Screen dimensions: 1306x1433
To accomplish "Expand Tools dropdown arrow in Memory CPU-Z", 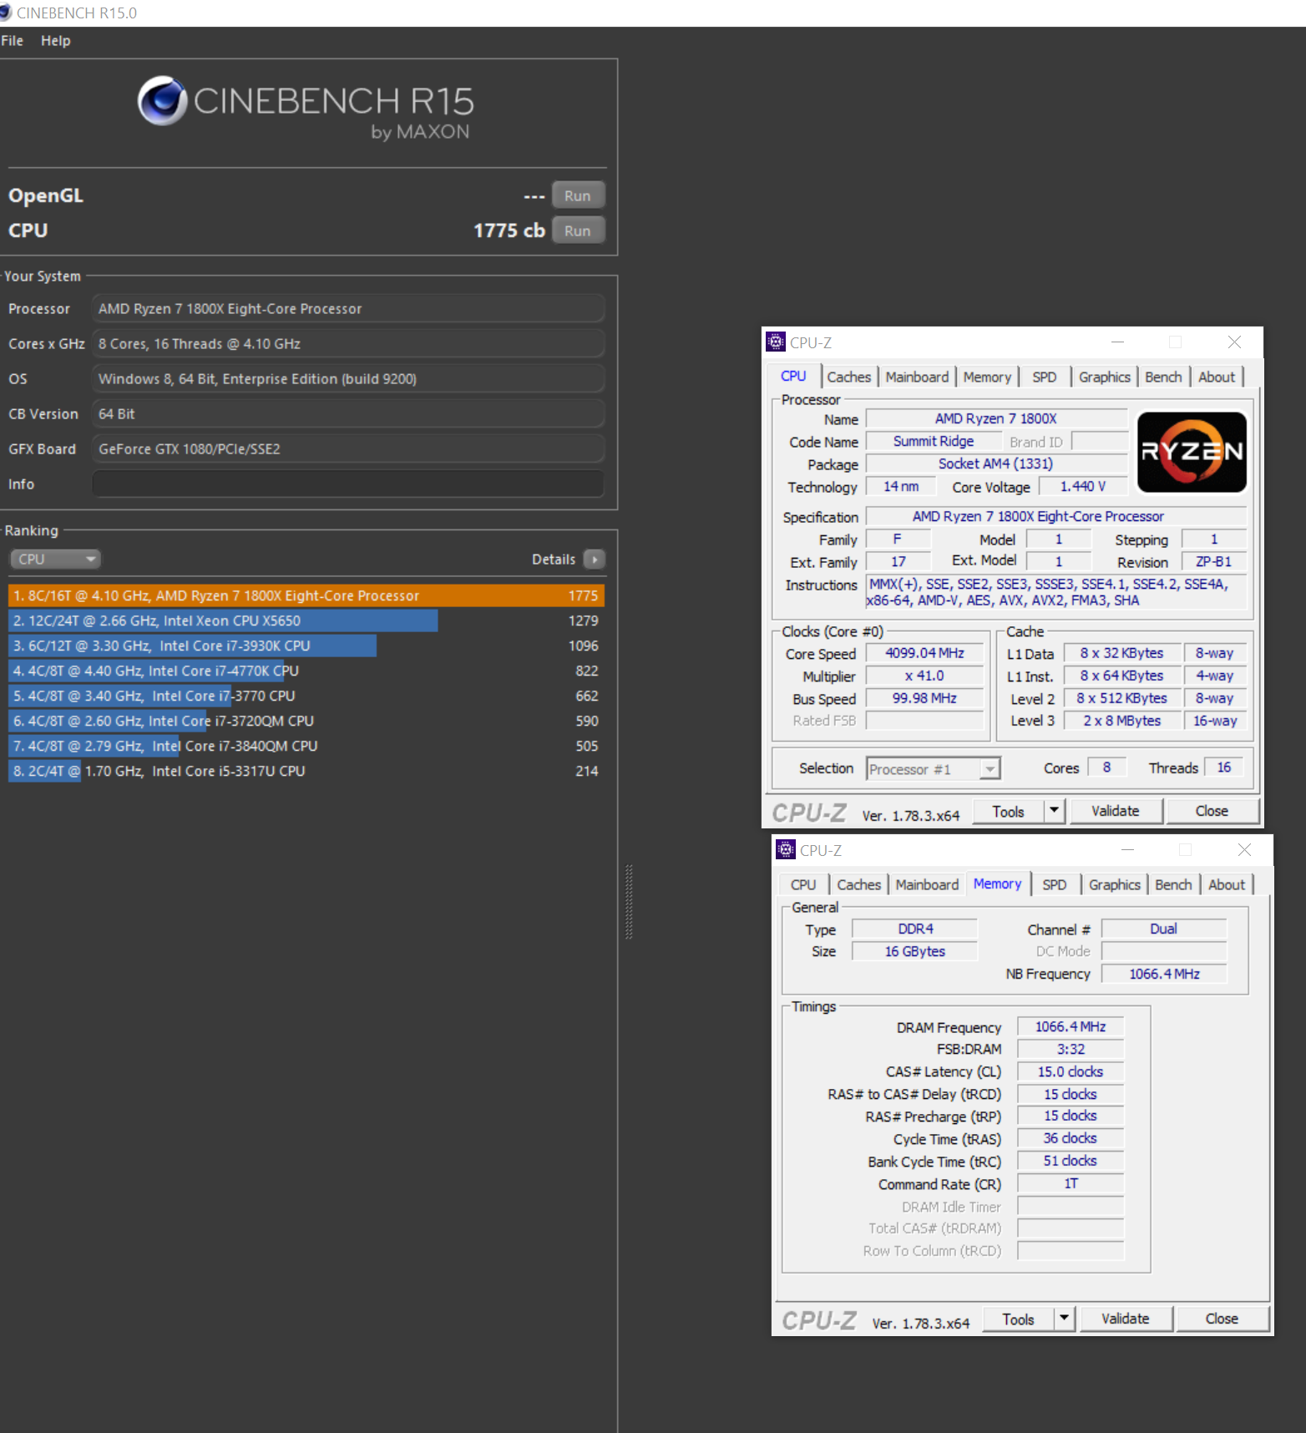I will pyautogui.click(x=1065, y=1319).
